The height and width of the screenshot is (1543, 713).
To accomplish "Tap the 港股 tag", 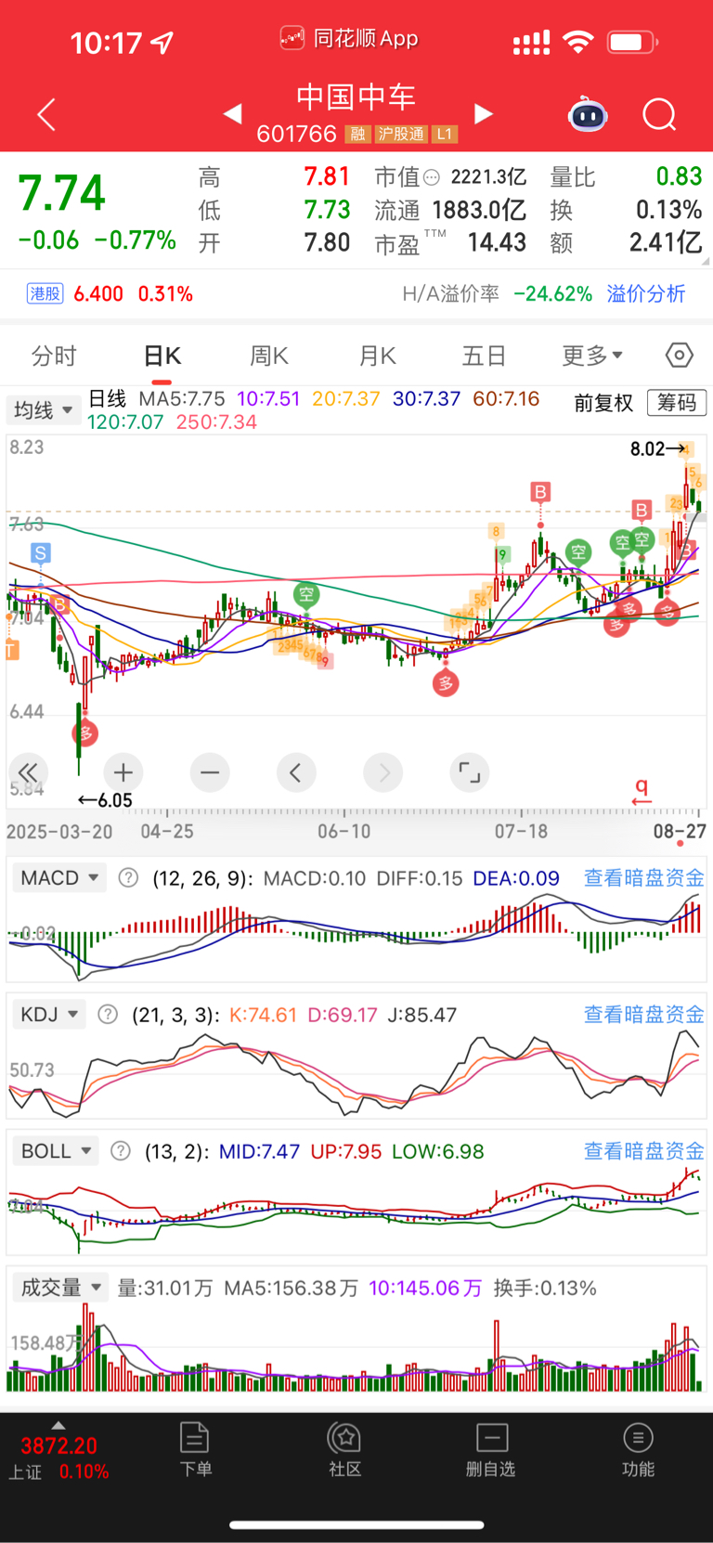I will coord(45,293).
